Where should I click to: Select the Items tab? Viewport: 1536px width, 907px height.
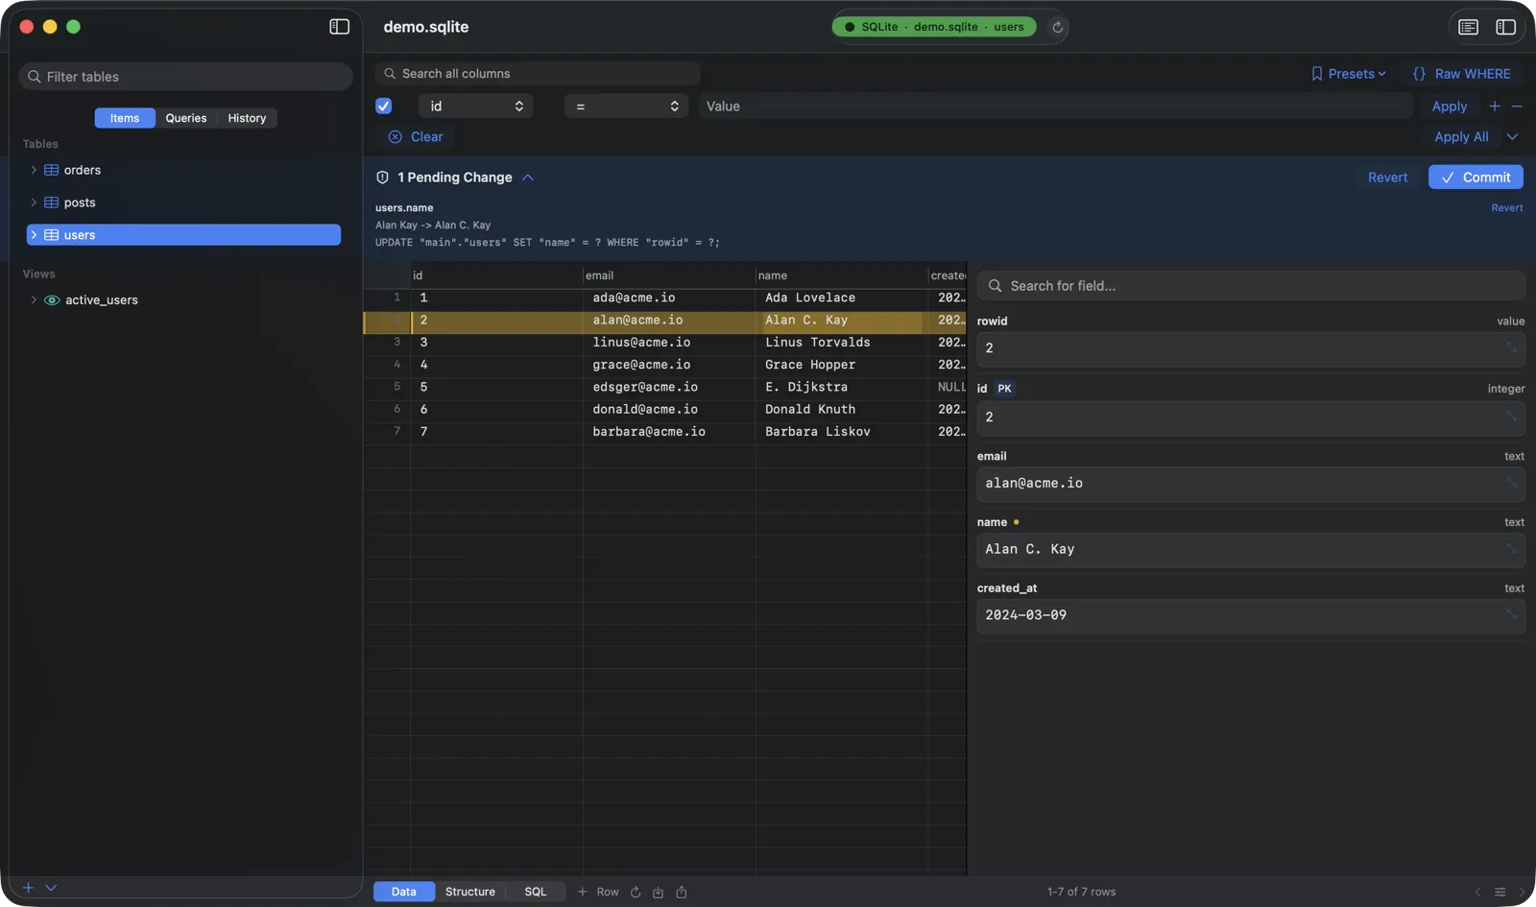tap(125, 118)
